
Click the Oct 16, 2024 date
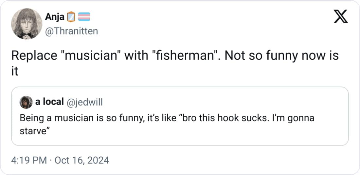click(81, 160)
